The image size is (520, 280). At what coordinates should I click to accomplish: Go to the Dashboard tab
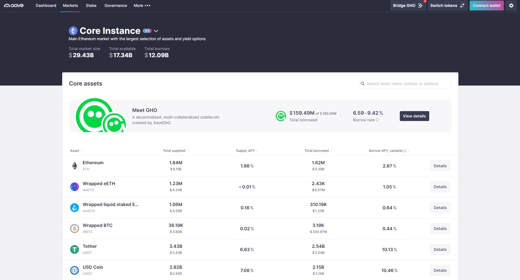point(46,6)
